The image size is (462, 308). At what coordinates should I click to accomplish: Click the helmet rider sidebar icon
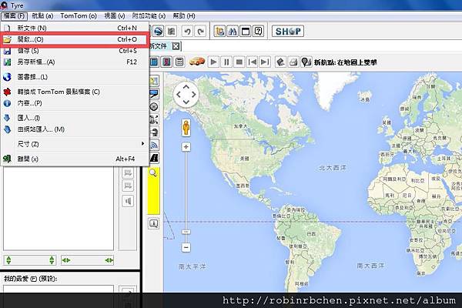coord(154,132)
